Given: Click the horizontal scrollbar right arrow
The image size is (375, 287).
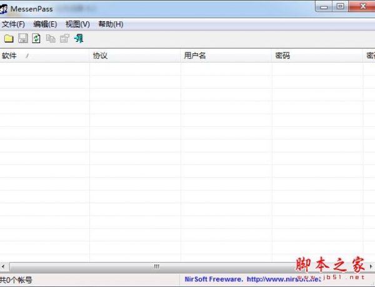Looking at the screenshot, I should (371, 266).
